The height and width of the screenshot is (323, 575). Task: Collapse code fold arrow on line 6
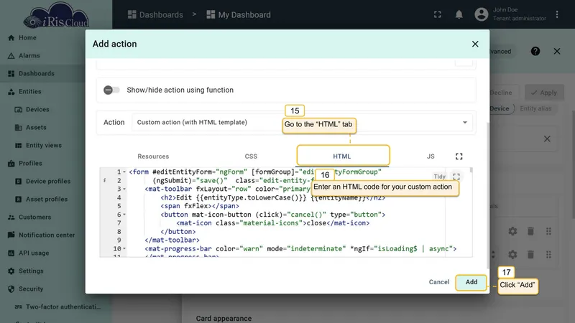124,215
